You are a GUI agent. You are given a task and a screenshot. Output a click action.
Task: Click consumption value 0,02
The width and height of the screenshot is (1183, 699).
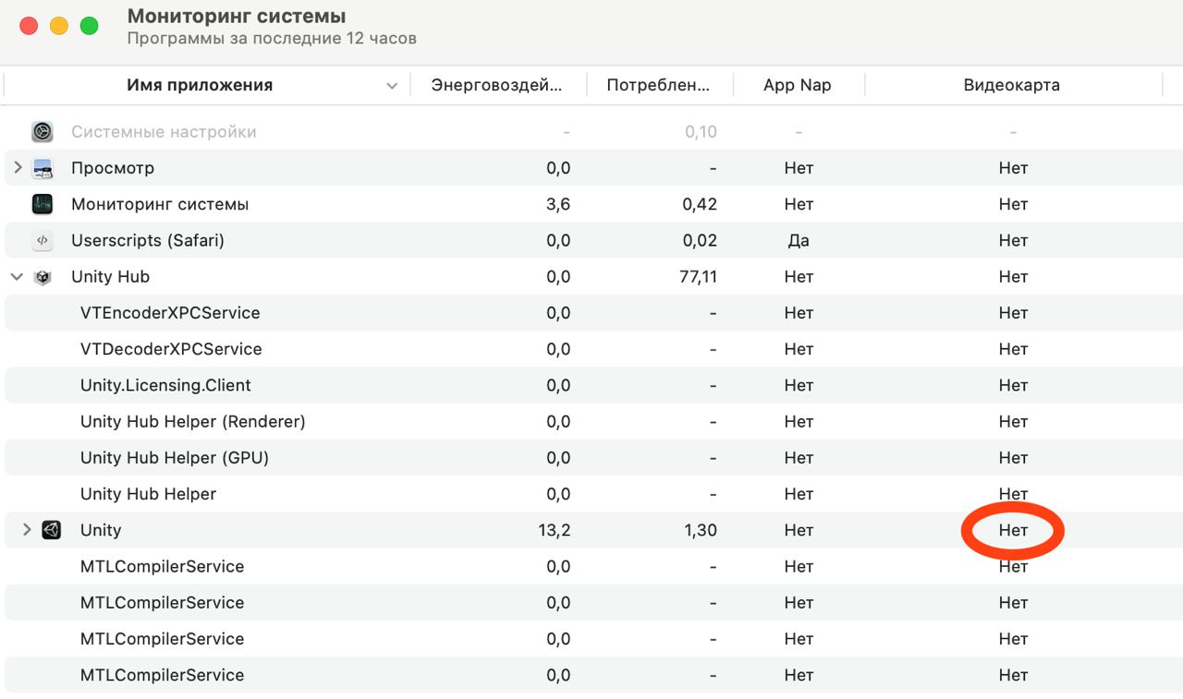tap(700, 240)
